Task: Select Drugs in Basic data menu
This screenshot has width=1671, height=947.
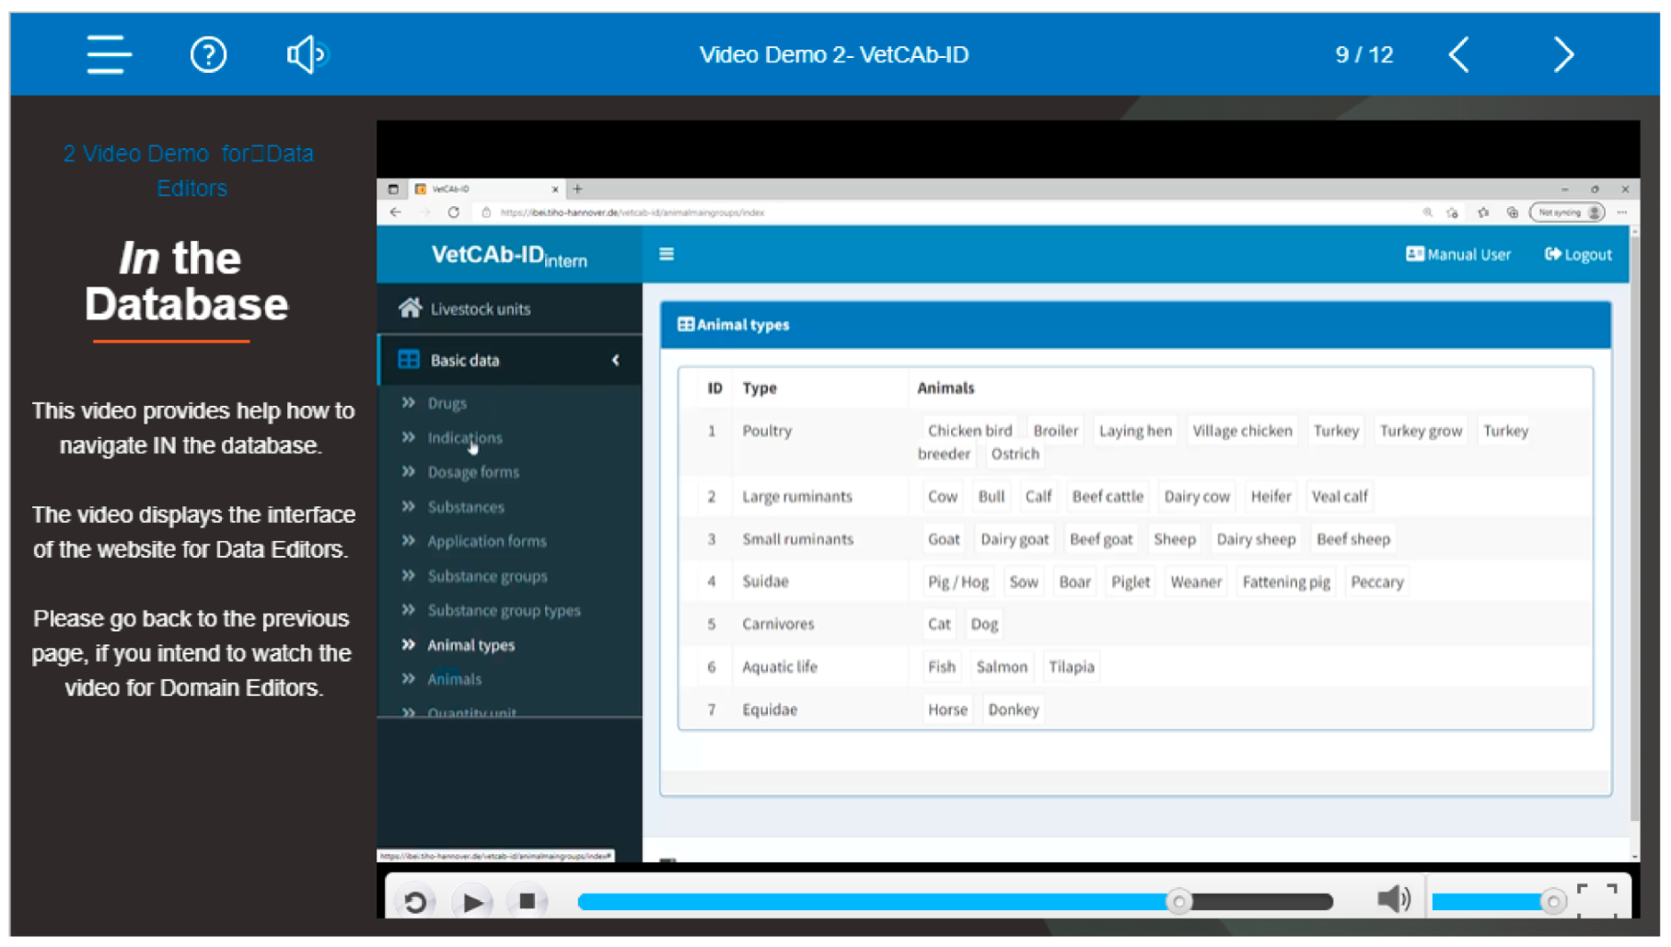Action: [x=447, y=403]
